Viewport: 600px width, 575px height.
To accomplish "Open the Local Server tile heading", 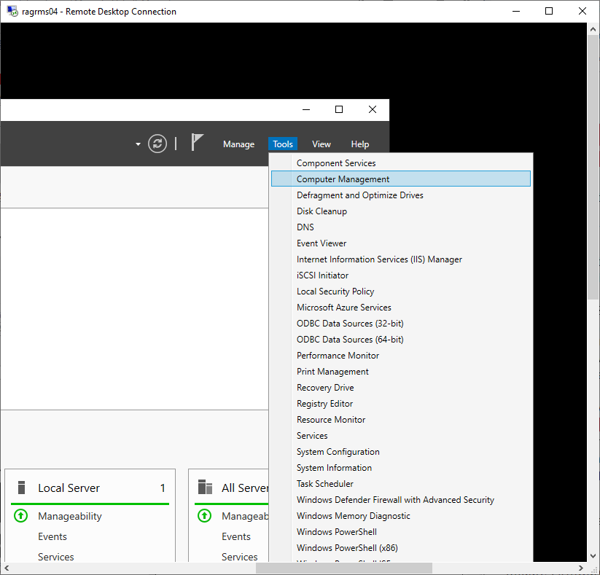I will coord(69,488).
